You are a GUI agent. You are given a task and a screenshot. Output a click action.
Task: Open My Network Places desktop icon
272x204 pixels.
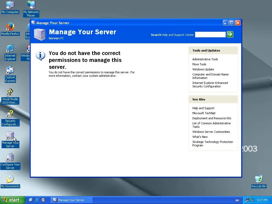point(31,9)
